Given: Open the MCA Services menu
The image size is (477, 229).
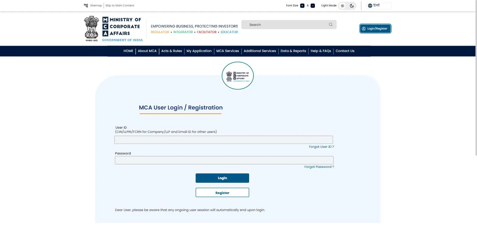Looking at the screenshot, I should pyautogui.click(x=228, y=51).
